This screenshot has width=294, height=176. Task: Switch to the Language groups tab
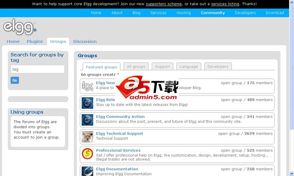click(189, 67)
